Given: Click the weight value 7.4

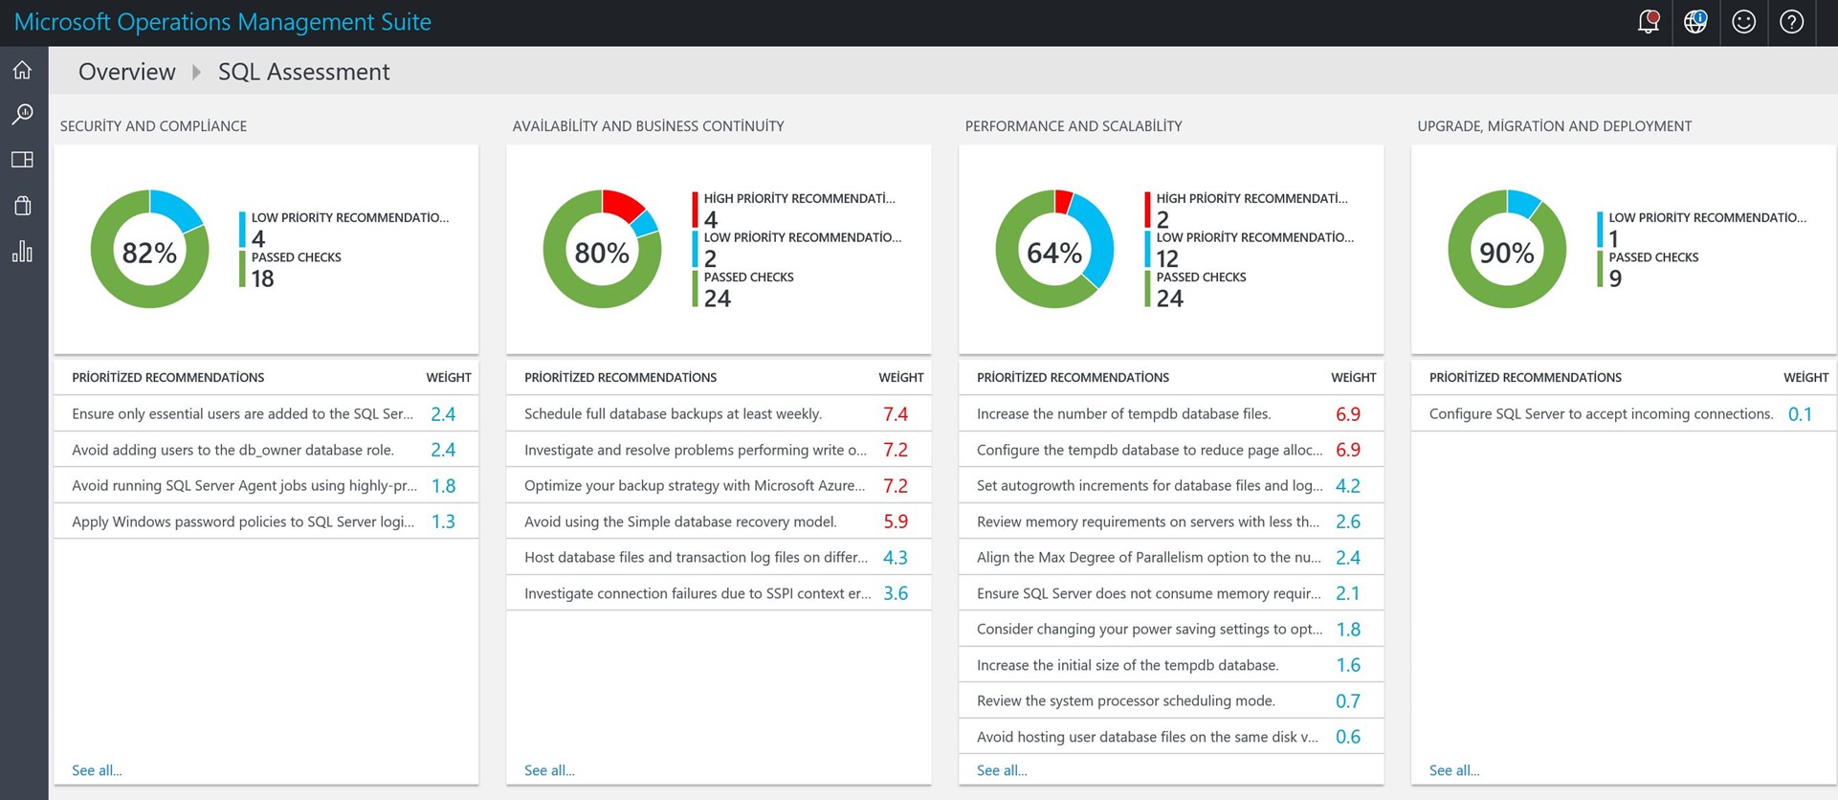Looking at the screenshot, I should 896,413.
